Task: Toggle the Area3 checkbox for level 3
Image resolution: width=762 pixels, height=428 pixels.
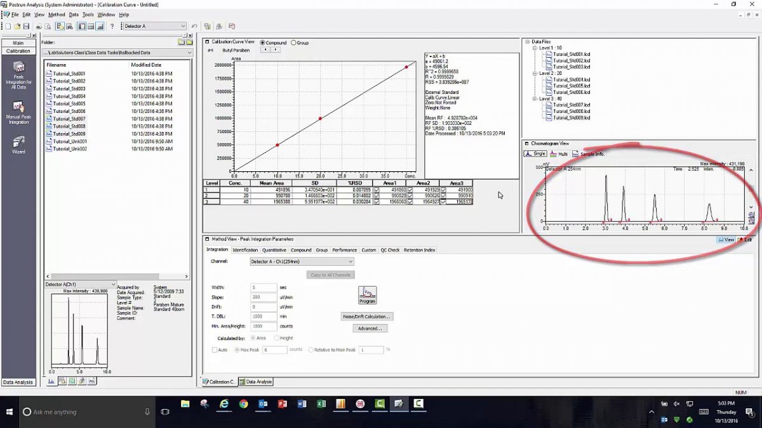Action: (x=443, y=202)
